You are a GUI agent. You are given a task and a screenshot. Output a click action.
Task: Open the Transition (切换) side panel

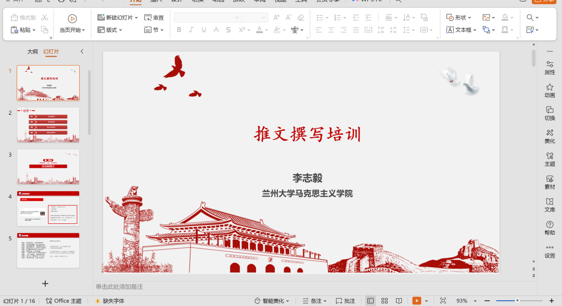click(x=550, y=113)
